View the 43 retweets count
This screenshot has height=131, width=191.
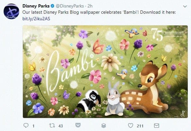60,126
